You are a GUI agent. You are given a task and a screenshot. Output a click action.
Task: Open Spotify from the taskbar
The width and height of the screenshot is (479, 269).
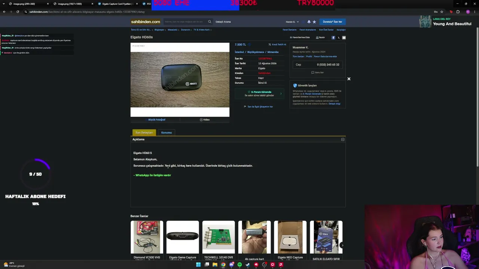[239, 265]
